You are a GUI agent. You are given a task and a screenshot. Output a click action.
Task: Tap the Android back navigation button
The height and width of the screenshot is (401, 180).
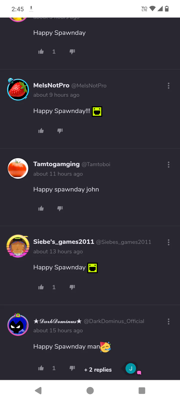pyautogui.click(x=38, y=390)
